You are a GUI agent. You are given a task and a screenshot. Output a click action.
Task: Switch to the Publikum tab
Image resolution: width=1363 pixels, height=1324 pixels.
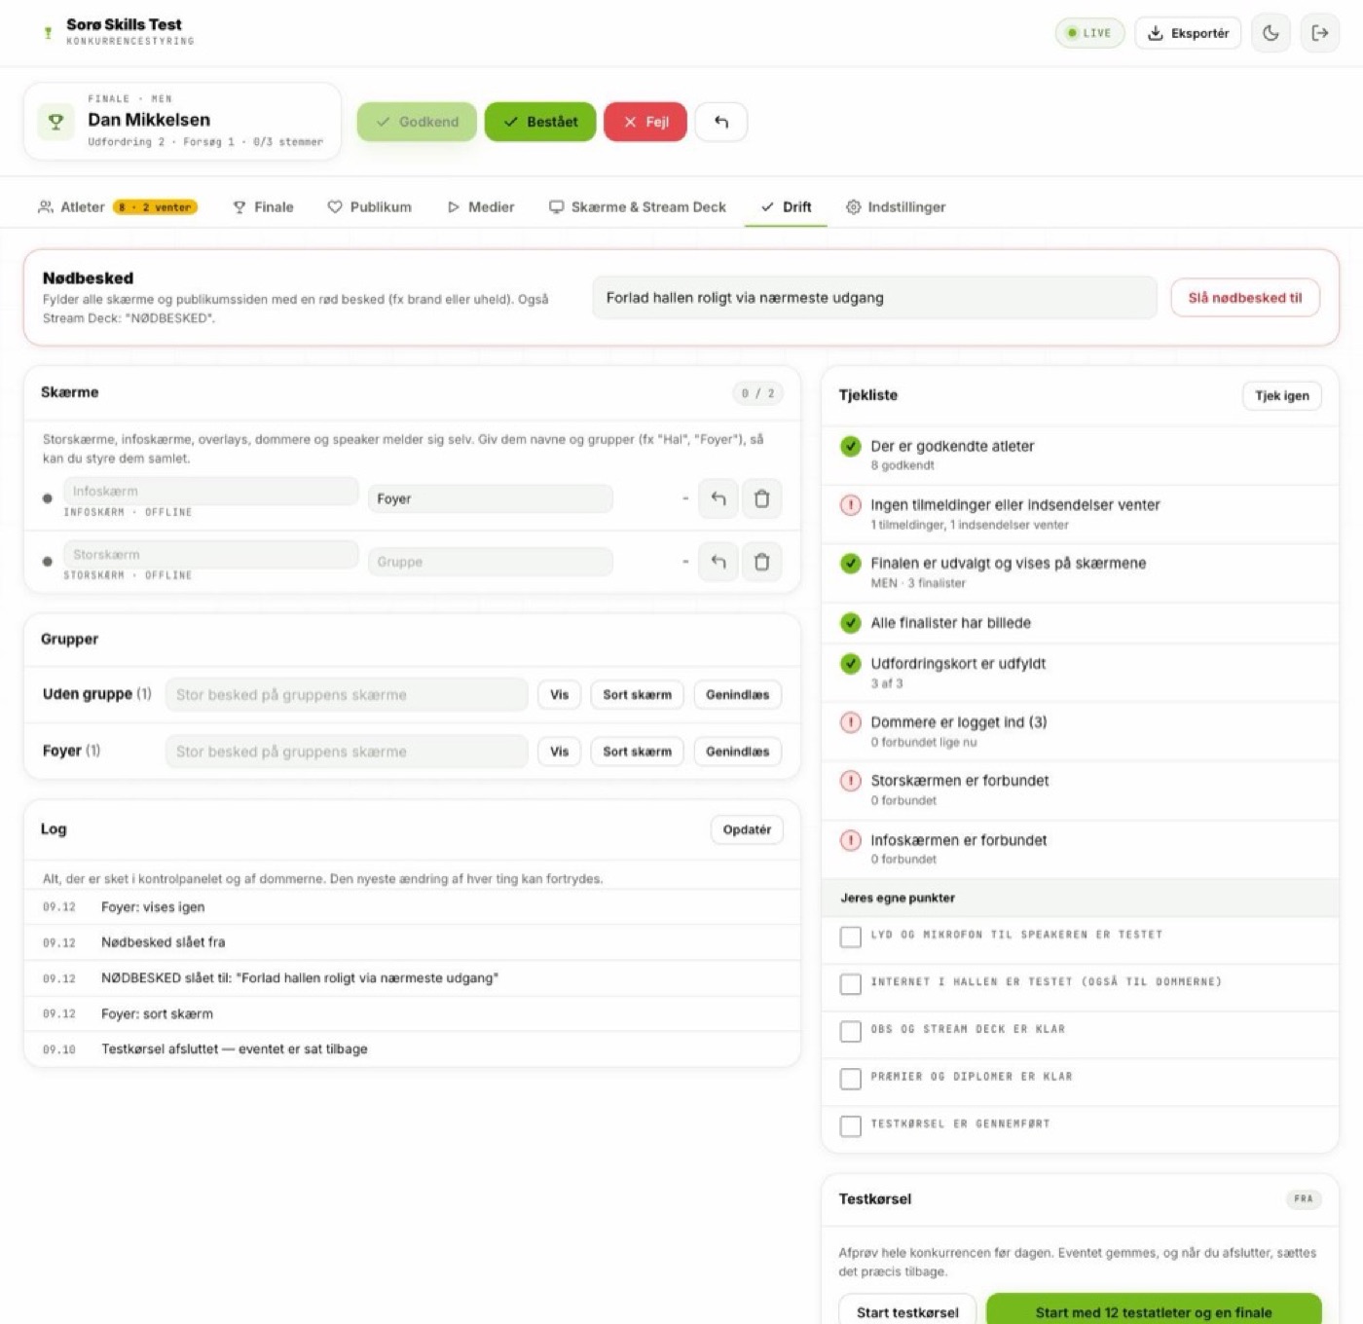coord(369,207)
